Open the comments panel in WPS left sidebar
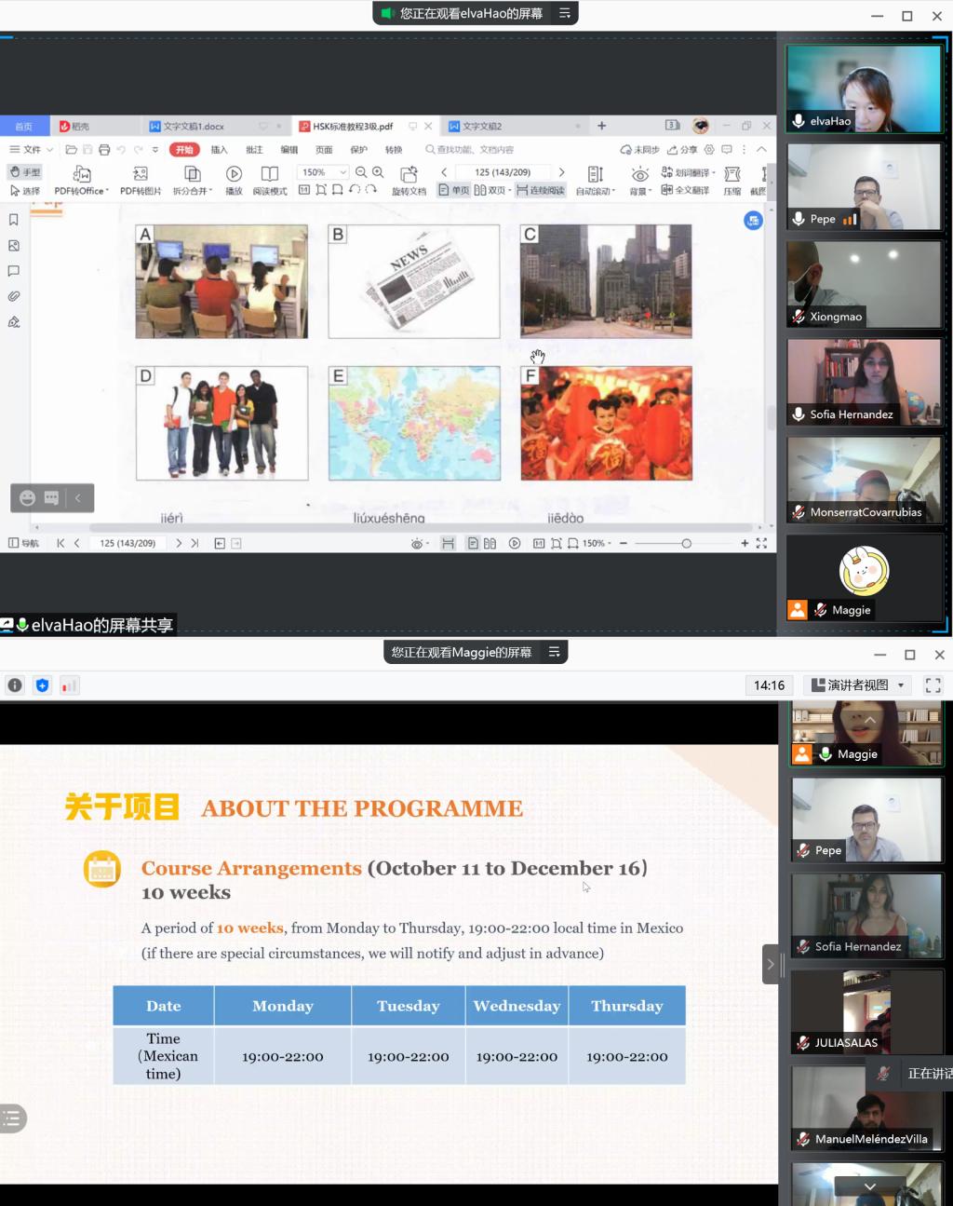953x1206 pixels. 14,271
